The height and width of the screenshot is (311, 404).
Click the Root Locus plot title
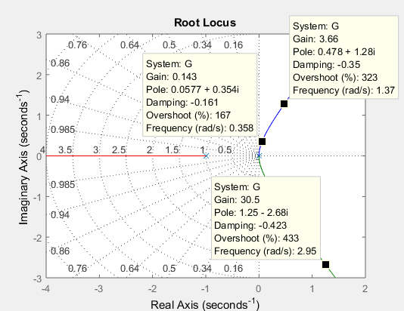pos(205,23)
